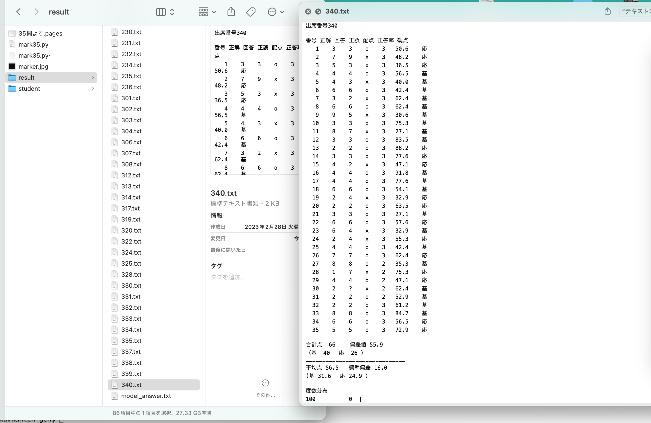Share 340.txt from Quick Look window
The width and height of the screenshot is (651, 423).
point(607,11)
